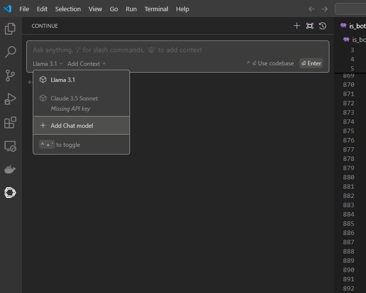Open the Edit menu
Image resolution: width=366 pixels, height=293 pixels.
click(x=42, y=9)
